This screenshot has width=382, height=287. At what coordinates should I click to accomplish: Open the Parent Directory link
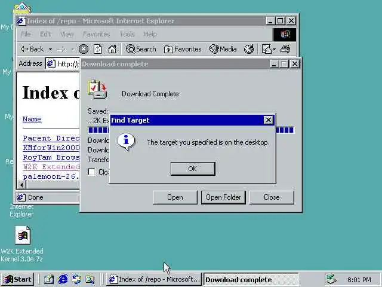[x=51, y=138]
